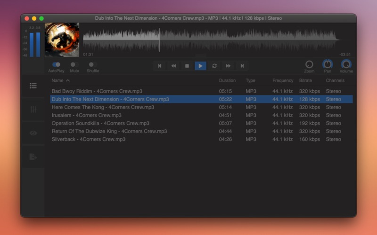The height and width of the screenshot is (235, 377).
Task: Click the 128 kbps bitrate cell
Action: 310,99
